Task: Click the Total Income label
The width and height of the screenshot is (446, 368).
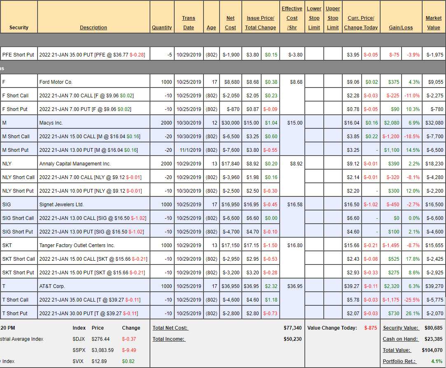Action: (169, 339)
